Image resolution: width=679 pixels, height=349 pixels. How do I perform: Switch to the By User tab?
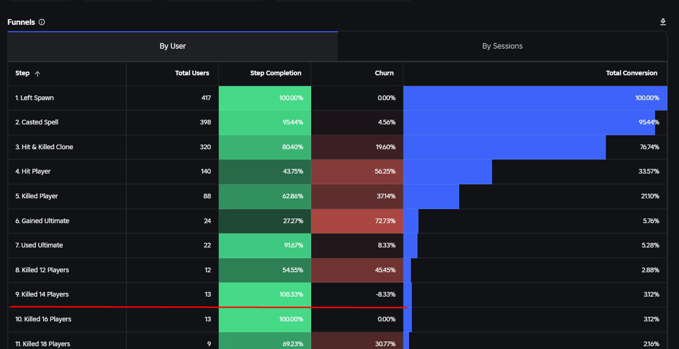172,46
